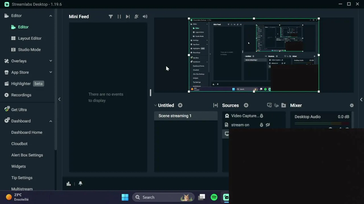
Task: Click the stream preview display
Action: (x=254, y=55)
